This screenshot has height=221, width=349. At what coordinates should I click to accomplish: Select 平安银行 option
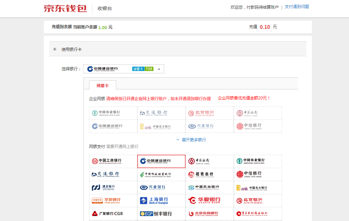(x=113, y=201)
